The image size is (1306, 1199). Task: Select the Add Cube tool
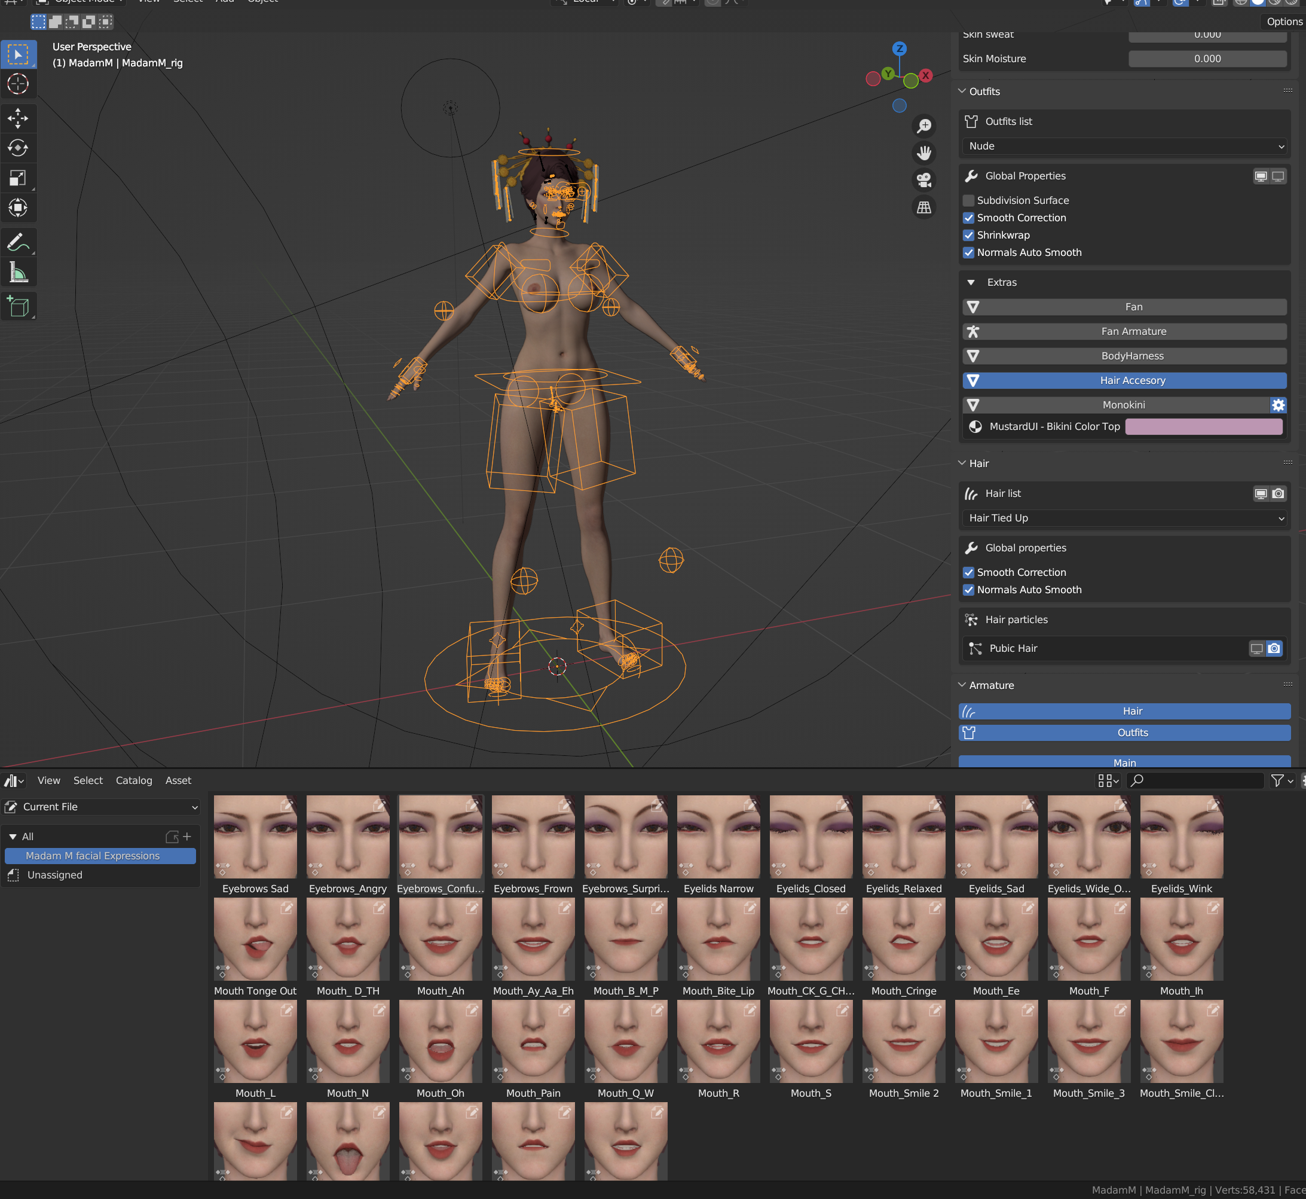[18, 306]
